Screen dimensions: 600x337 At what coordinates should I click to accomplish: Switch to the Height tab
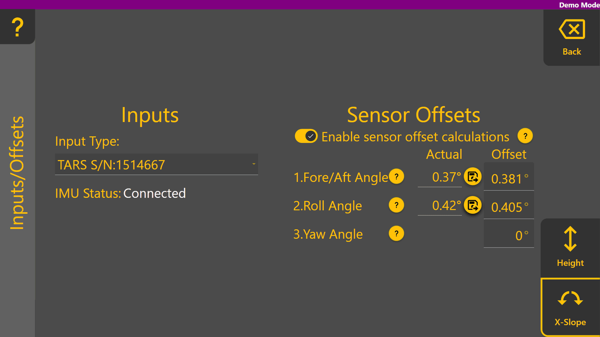pyautogui.click(x=570, y=247)
